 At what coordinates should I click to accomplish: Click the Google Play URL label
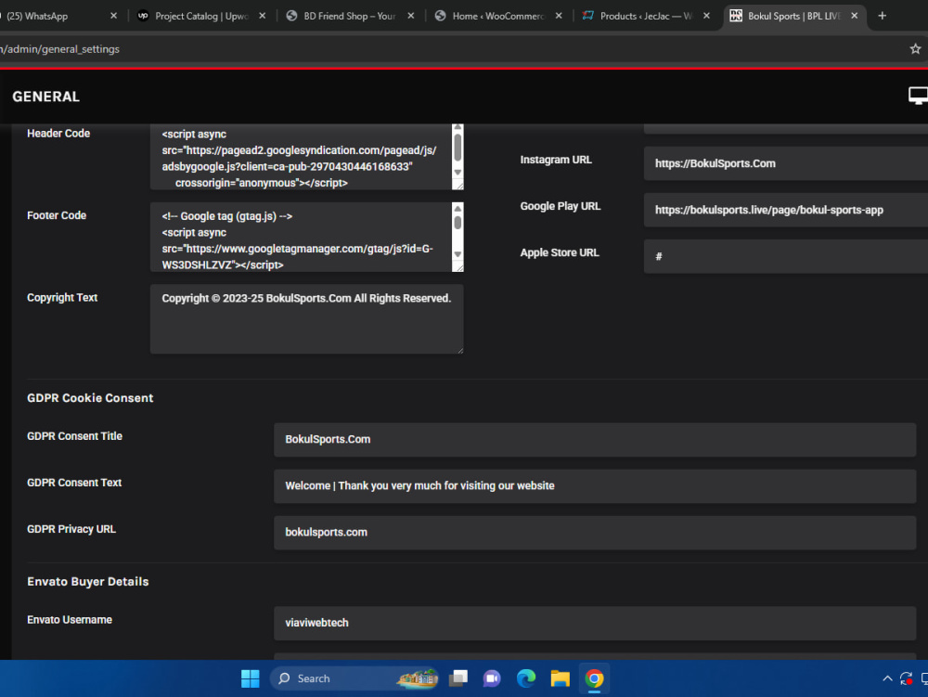point(561,206)
